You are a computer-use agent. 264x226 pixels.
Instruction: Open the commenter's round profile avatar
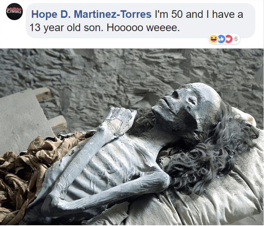tap(14, 12)
